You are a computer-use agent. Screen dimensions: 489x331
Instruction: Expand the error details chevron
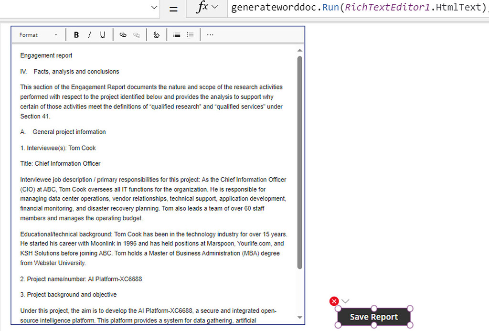[345, 301]
